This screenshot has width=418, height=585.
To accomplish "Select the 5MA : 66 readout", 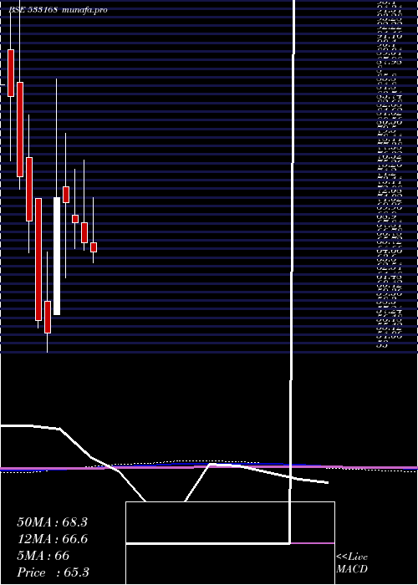I will coord(43,556).
